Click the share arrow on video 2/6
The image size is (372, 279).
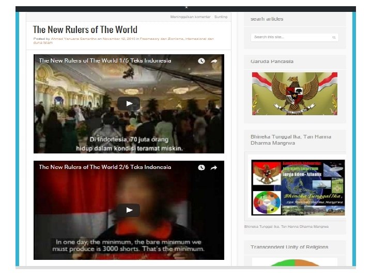click(214, 167)
